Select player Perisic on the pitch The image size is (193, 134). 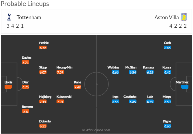(x=44, y=43)
